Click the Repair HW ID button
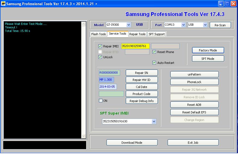238x154 pixels. coord(142,80)
